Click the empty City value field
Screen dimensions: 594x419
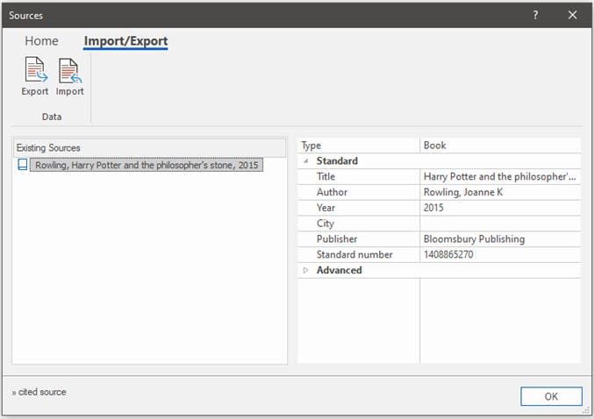(500, 224)
